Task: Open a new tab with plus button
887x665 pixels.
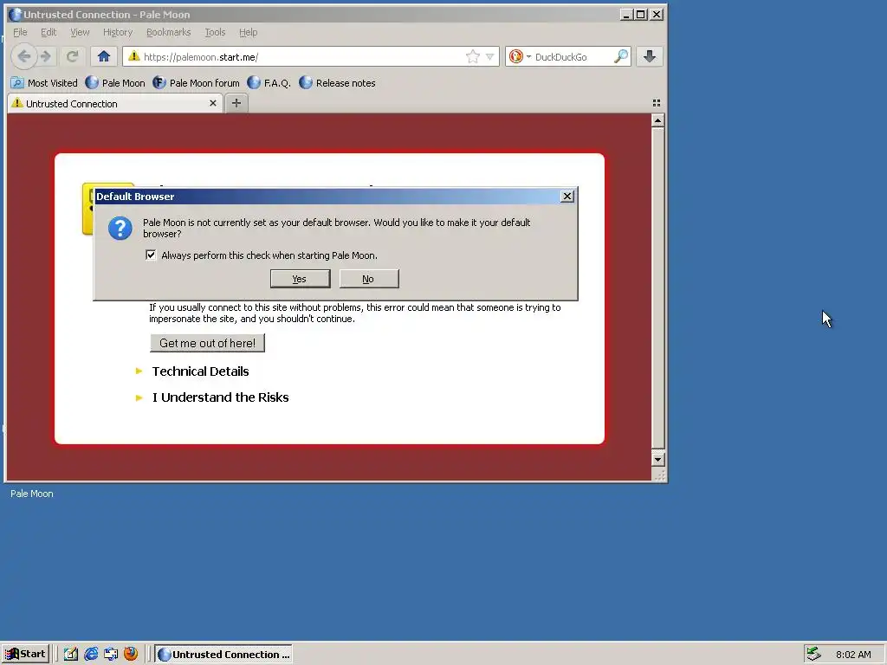Action: (x=236, y=103)
